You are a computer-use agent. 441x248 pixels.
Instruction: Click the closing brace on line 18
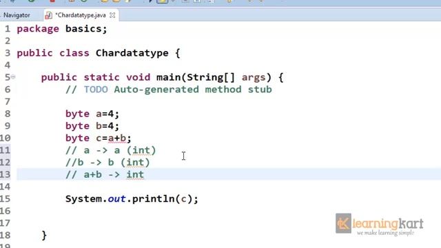[x=44, y=235]
